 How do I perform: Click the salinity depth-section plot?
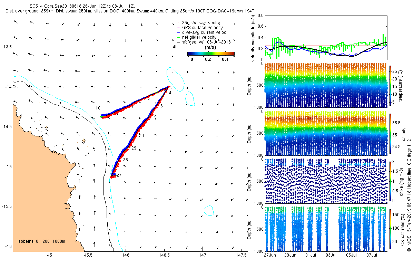(326, 133)
